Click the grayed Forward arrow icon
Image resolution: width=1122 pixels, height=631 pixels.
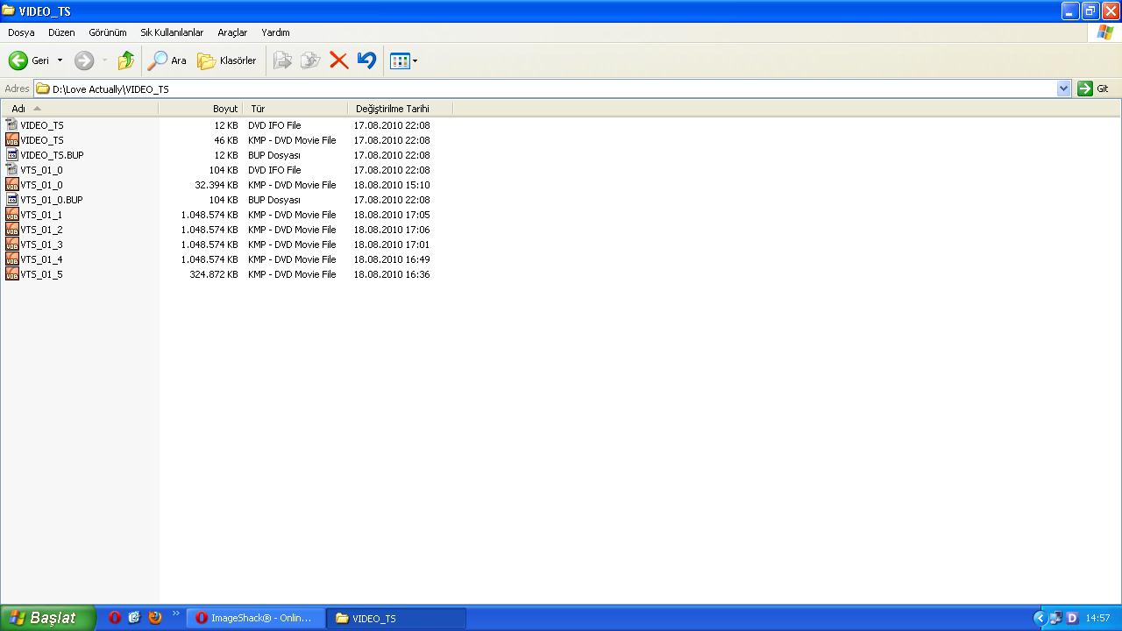[x=84, y=60]
